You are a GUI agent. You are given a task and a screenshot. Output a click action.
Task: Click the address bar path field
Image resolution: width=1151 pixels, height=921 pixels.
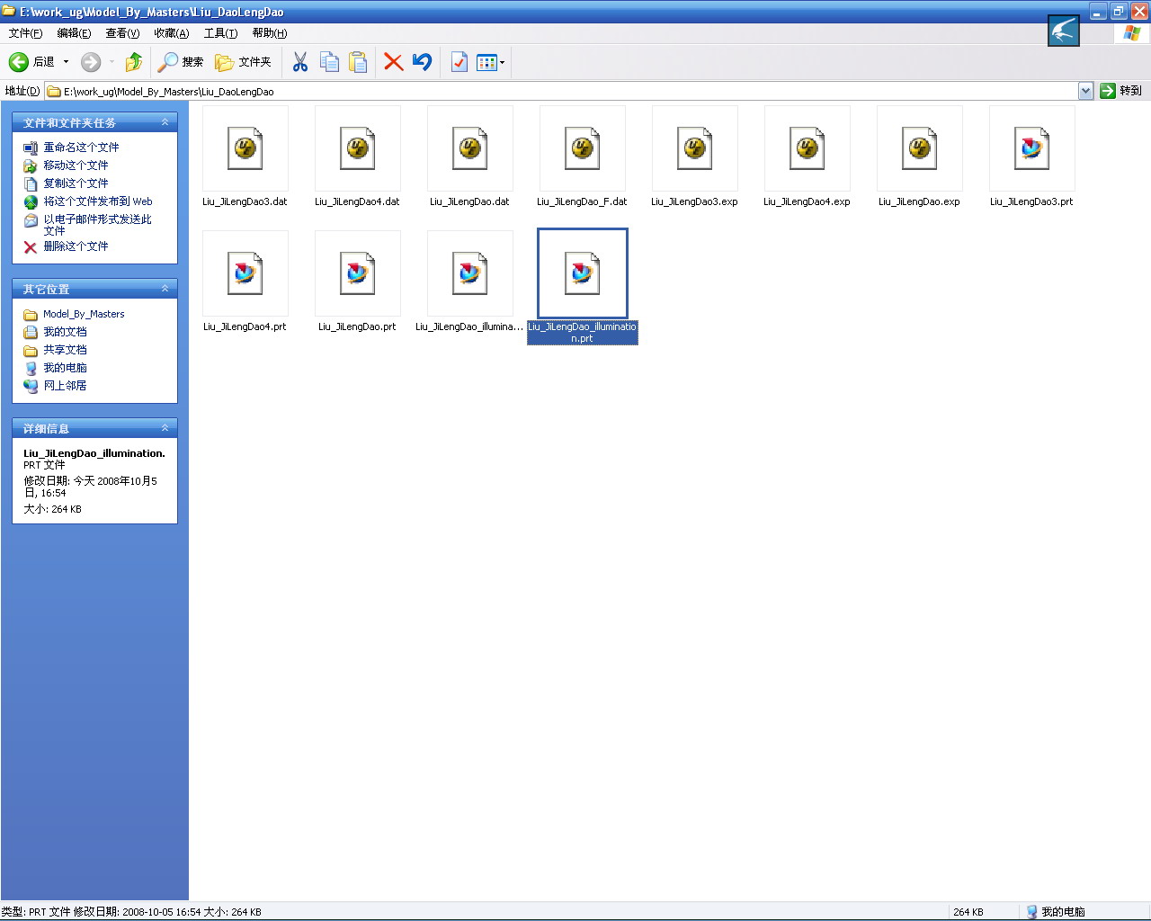tap(562, 91)
